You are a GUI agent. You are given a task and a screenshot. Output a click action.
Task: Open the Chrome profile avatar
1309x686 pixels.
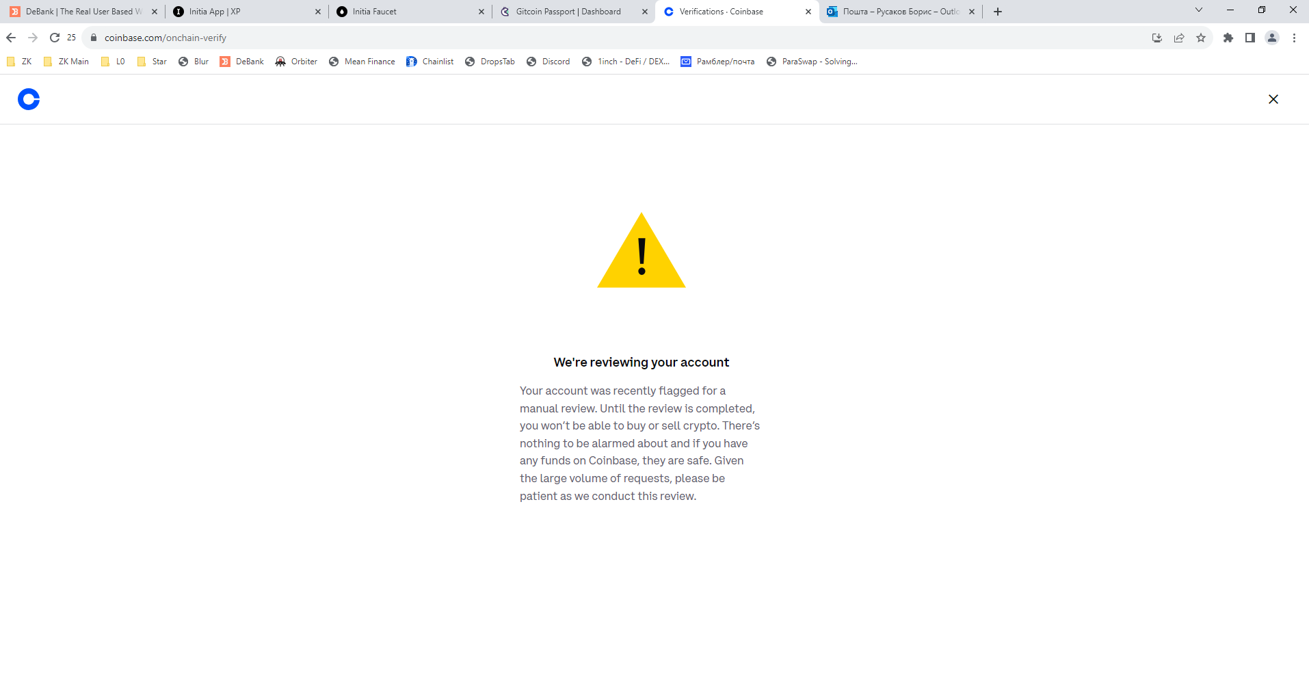point(1272,38)
